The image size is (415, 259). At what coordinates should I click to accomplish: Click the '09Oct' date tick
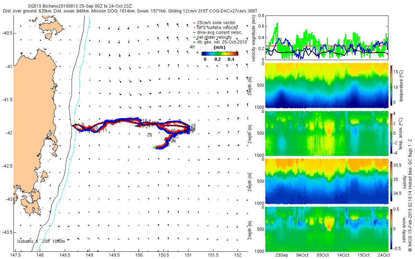(x=323, y=255)
